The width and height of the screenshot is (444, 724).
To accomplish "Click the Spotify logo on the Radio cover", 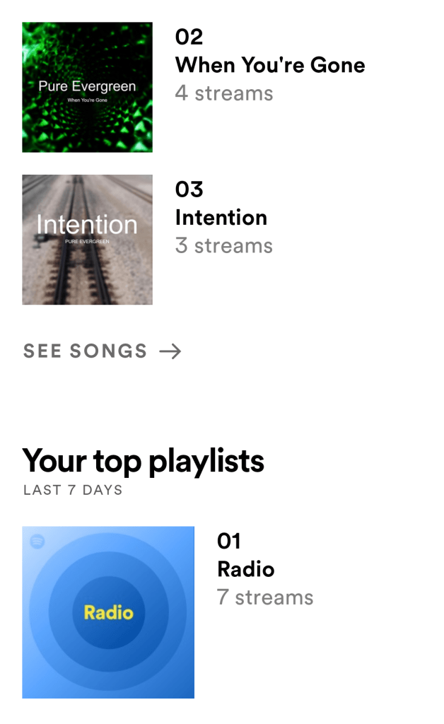I will [x=38, y=542].
